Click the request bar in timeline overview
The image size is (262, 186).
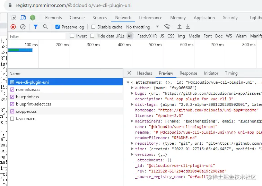tap(20, 50)
